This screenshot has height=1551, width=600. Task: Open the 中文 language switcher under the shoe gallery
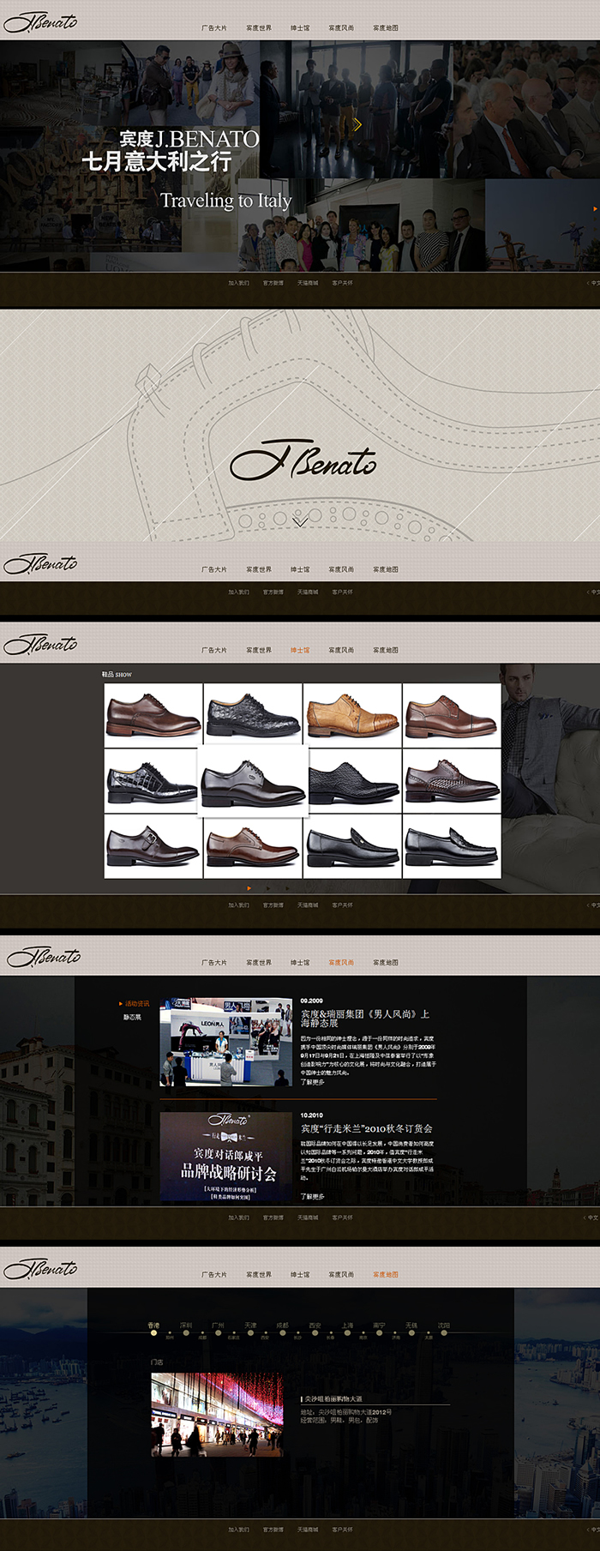pos(593,905)
